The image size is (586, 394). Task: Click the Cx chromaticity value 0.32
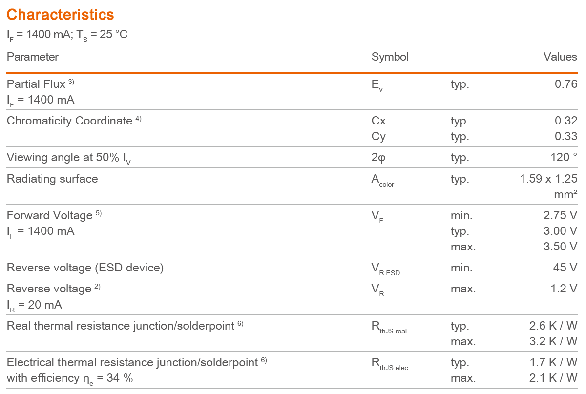click(566, 121)
